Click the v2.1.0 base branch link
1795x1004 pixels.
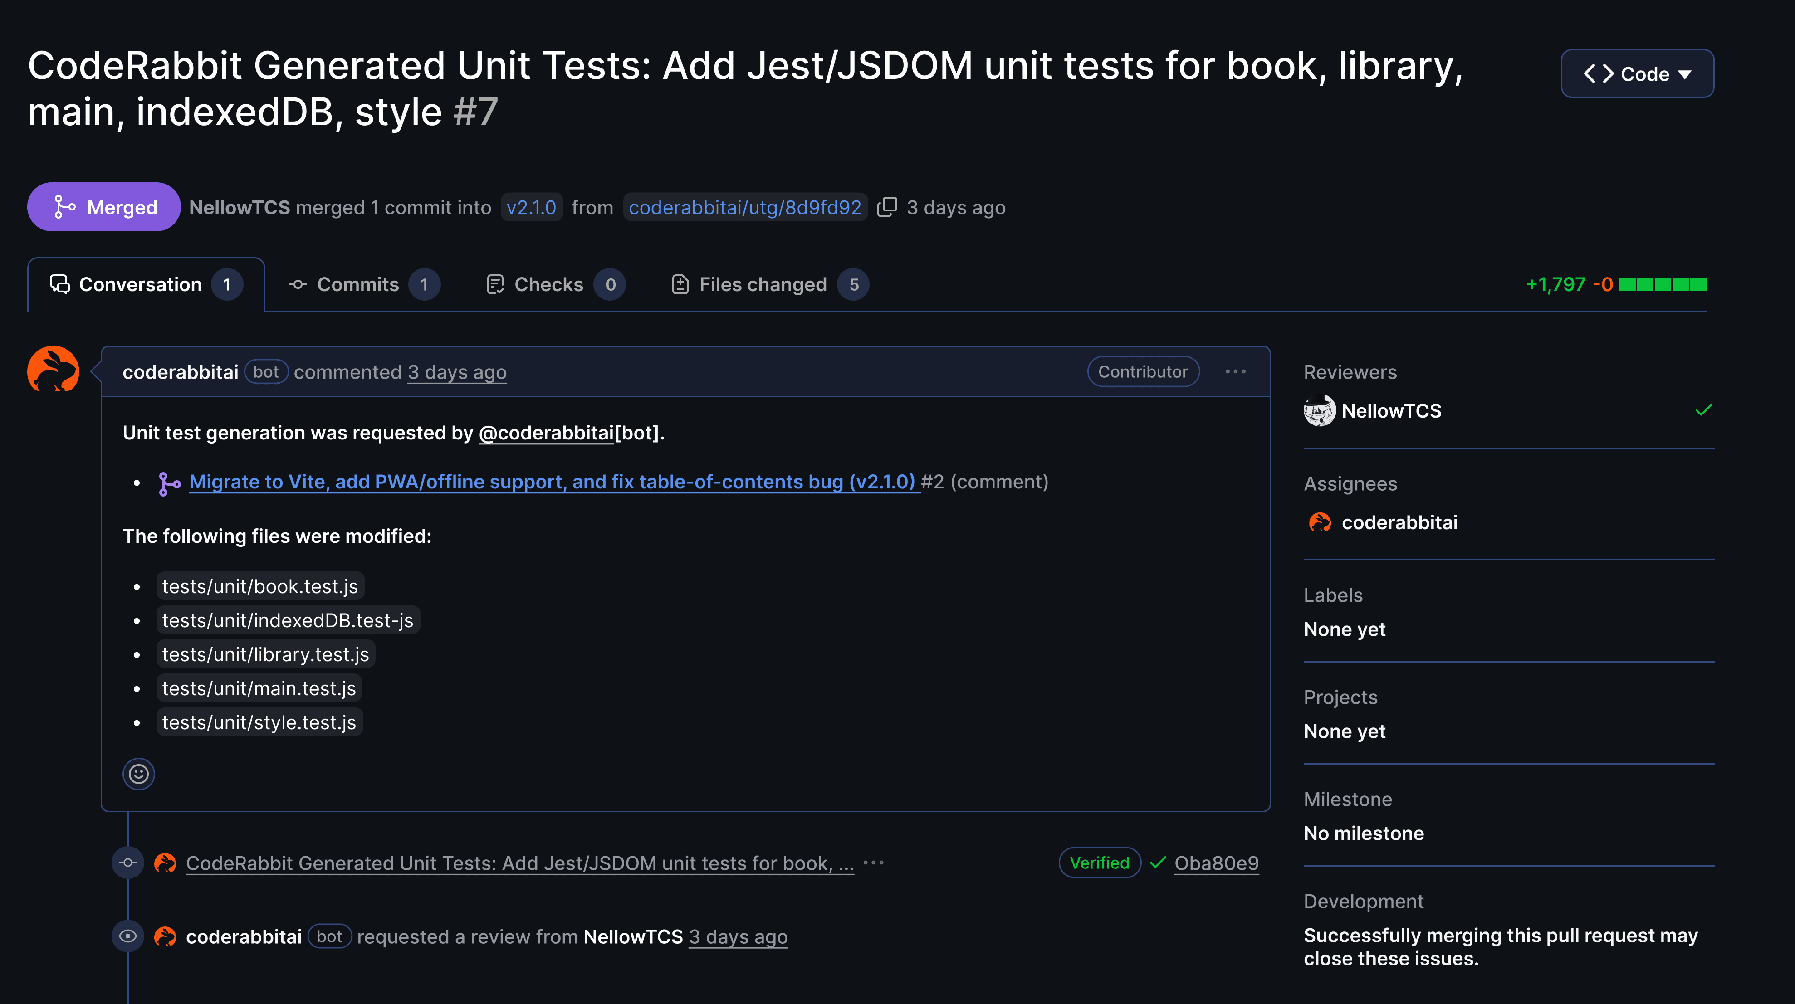[531, 207]
